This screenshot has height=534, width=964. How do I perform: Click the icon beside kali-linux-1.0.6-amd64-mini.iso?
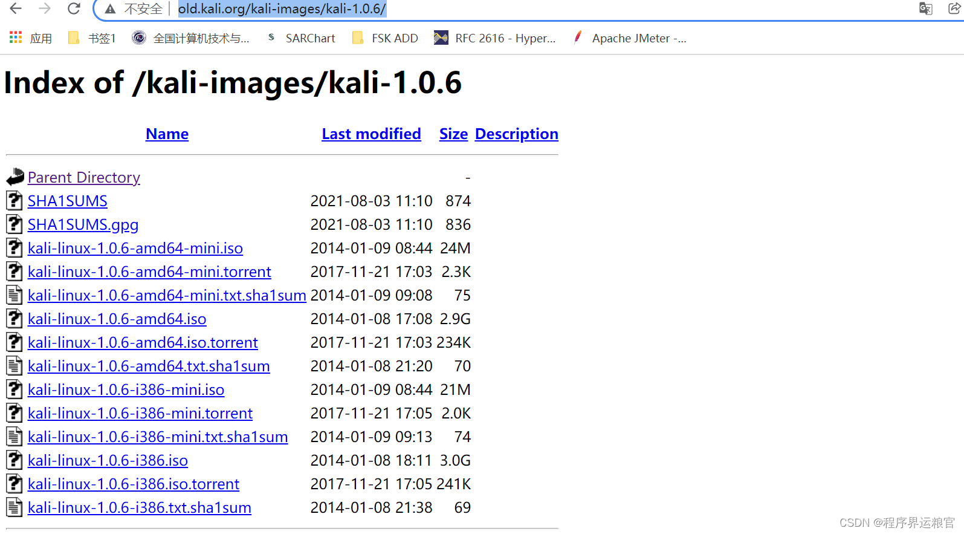(15, 248)
